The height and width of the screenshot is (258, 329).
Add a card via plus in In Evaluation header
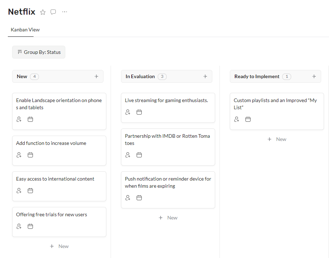tap(205, 76)
